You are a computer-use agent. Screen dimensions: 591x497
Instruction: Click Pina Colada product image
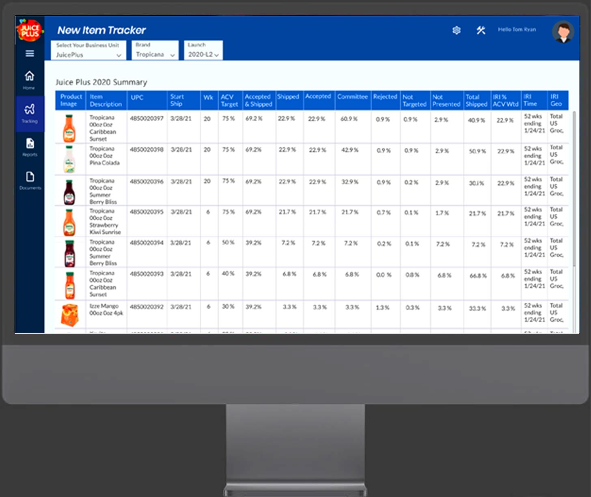69,159
